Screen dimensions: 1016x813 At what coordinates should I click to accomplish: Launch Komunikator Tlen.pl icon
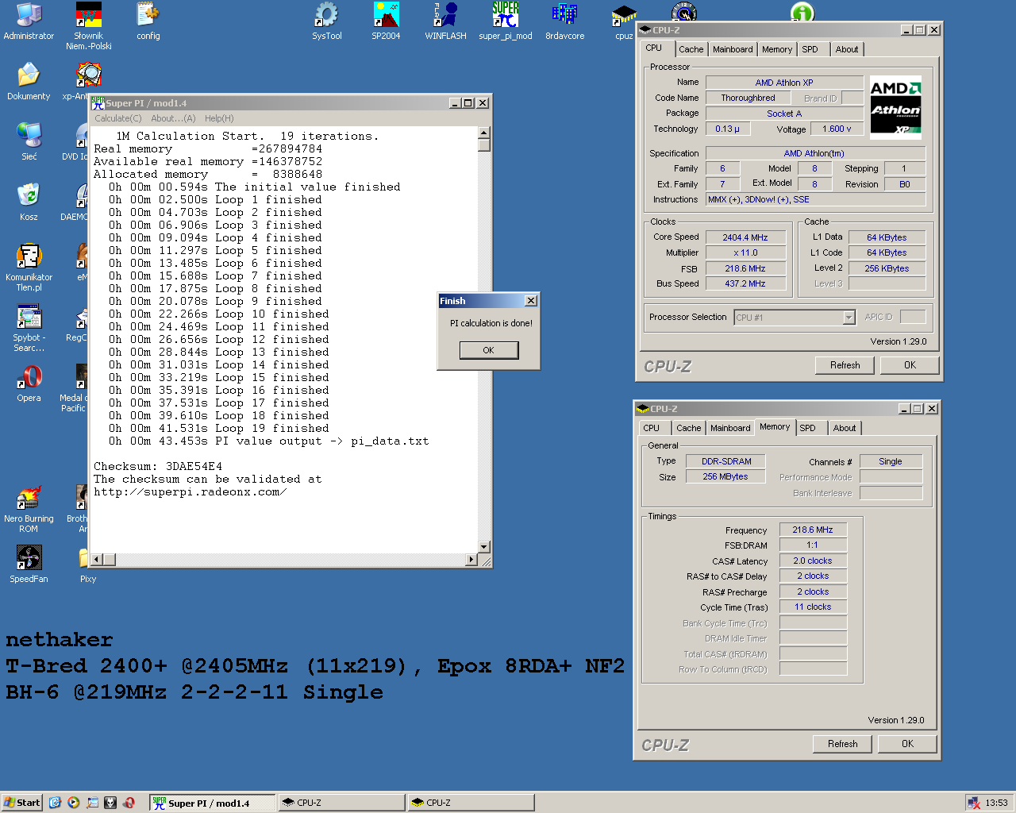(x=29, y=268)
